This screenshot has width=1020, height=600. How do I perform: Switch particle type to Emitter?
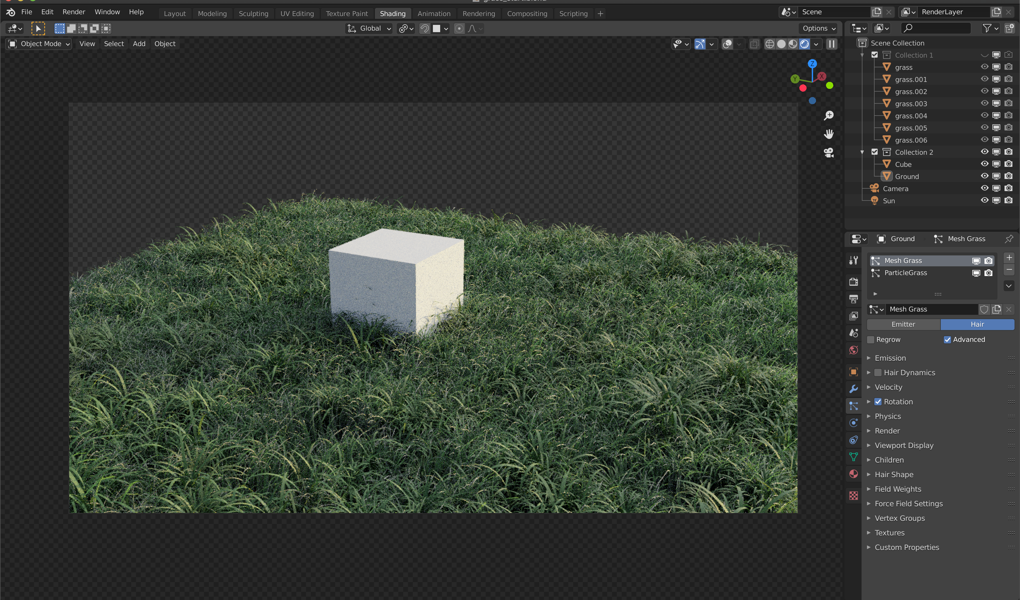pyautogui.click(x=903, y=324)
